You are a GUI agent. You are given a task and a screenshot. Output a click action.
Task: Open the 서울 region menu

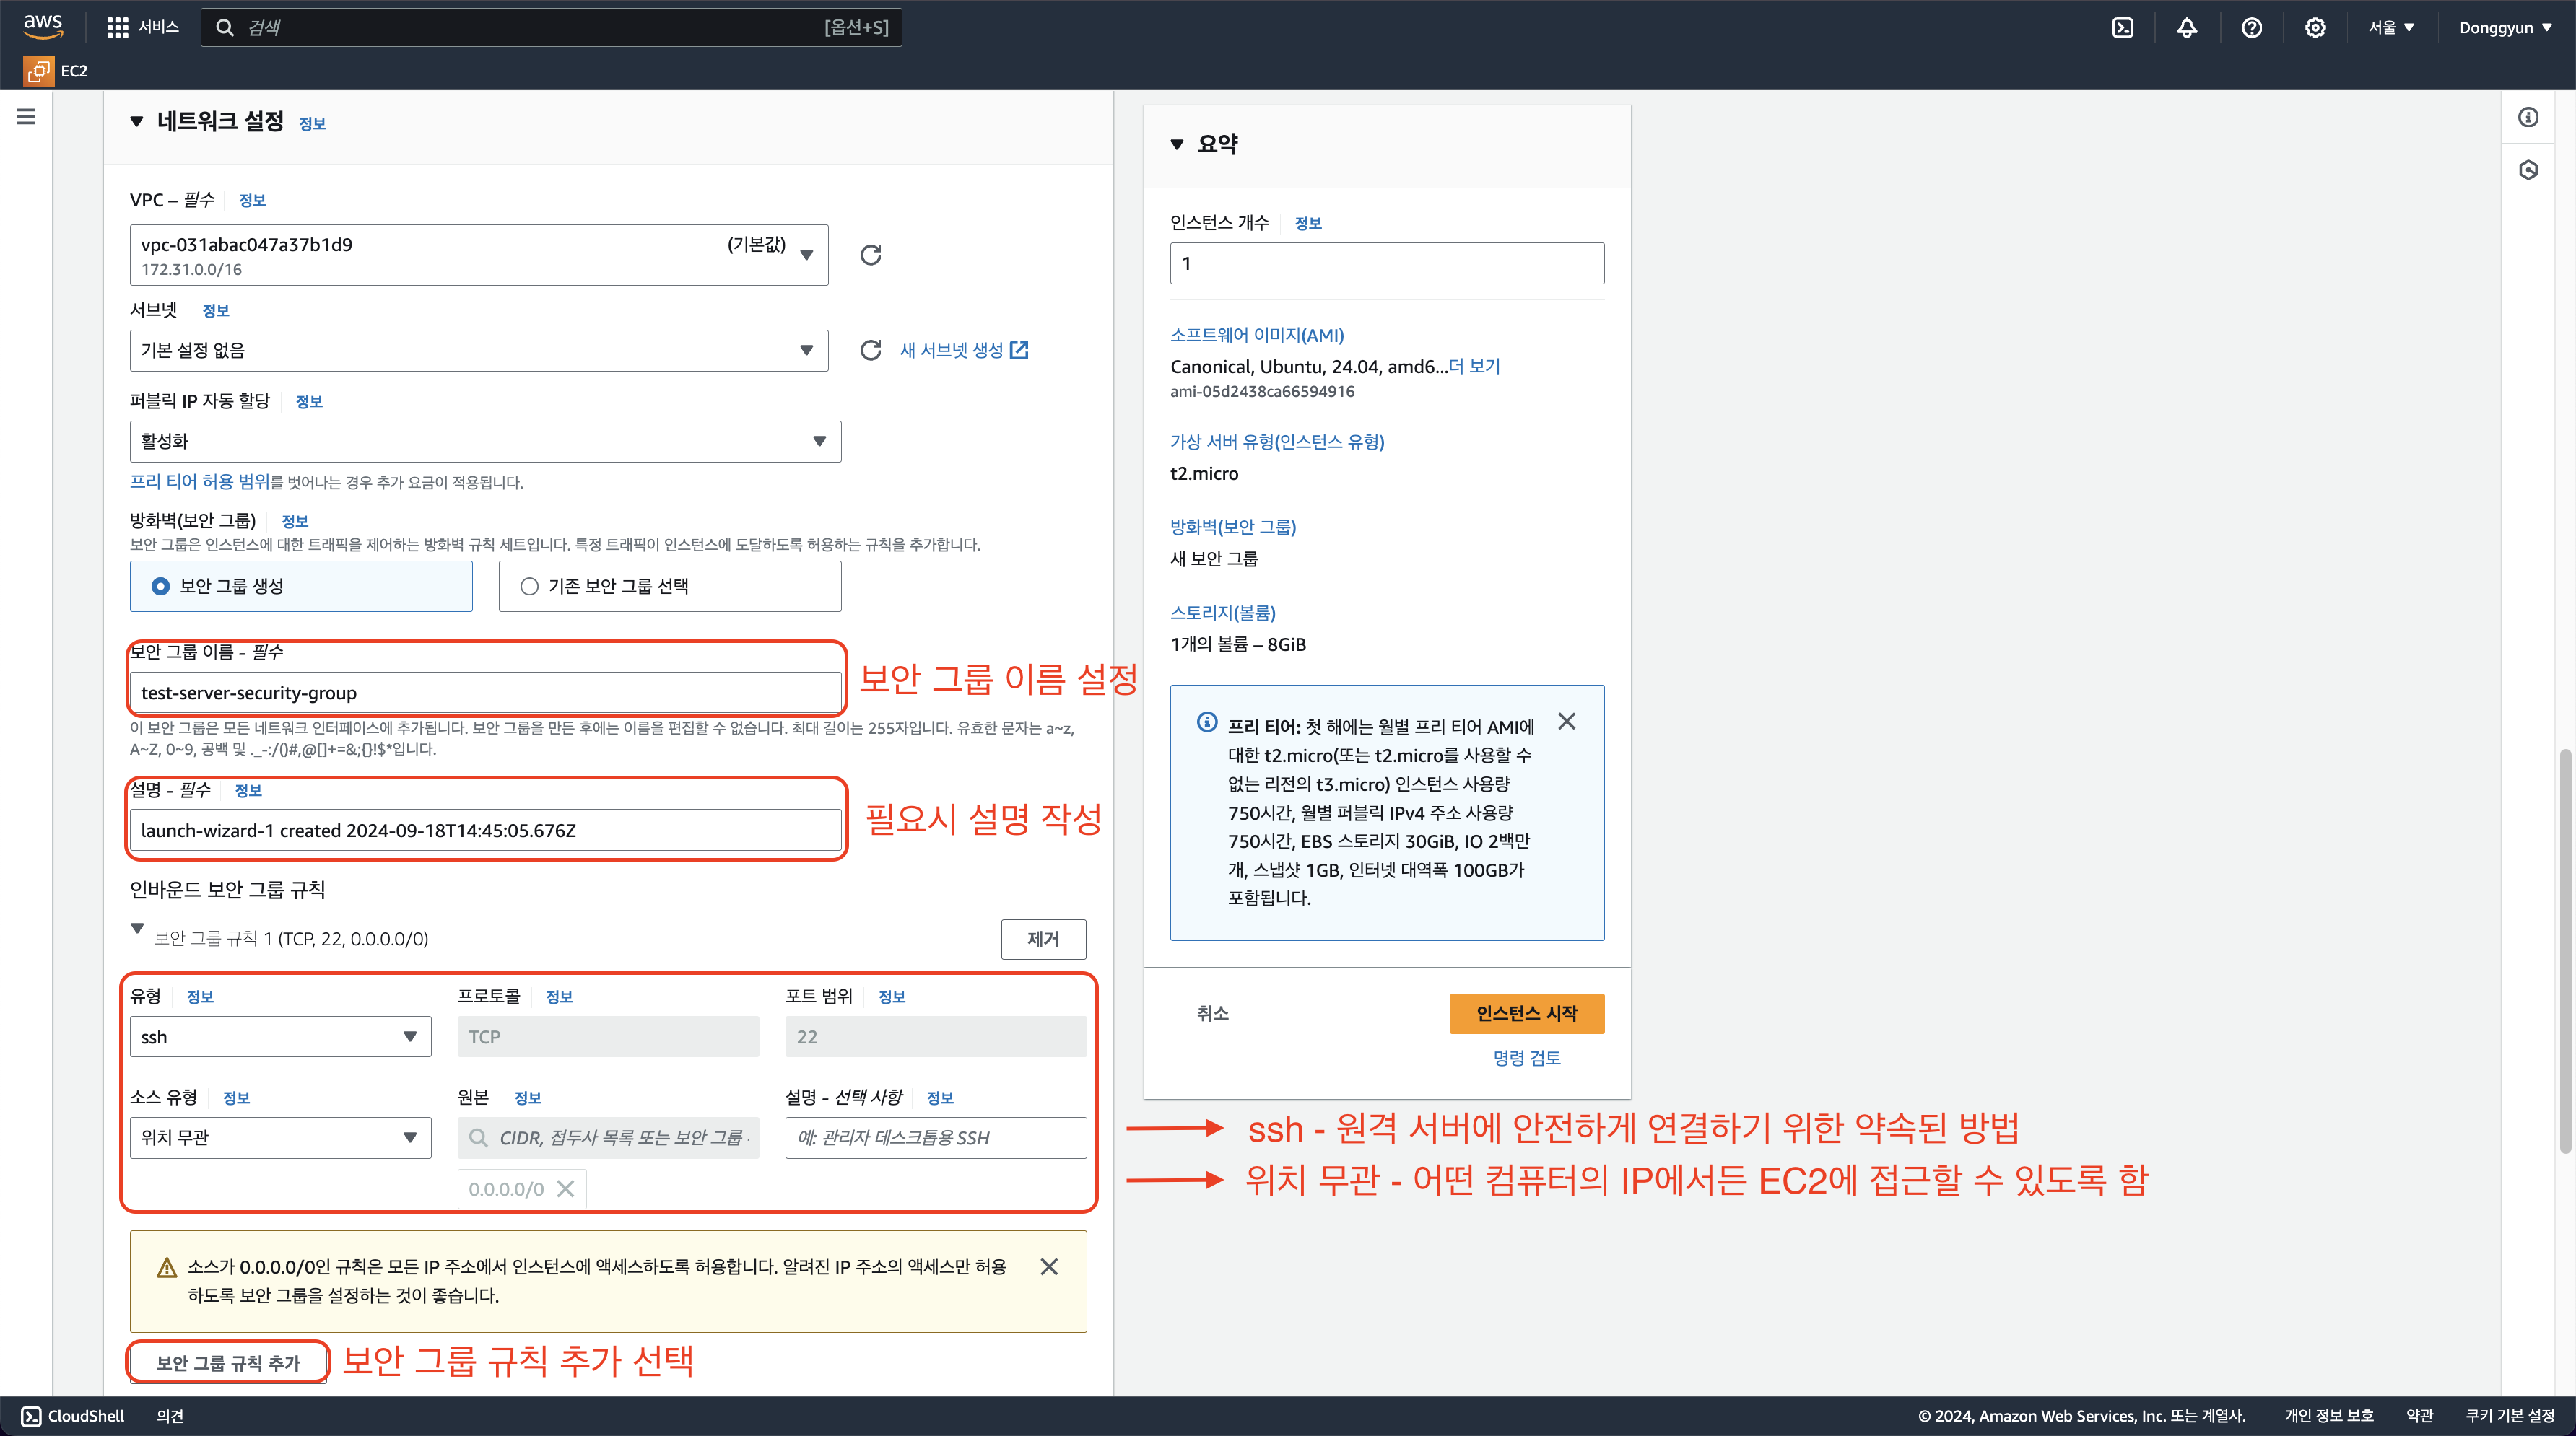pyautogui.click(x=2390, y=28)
